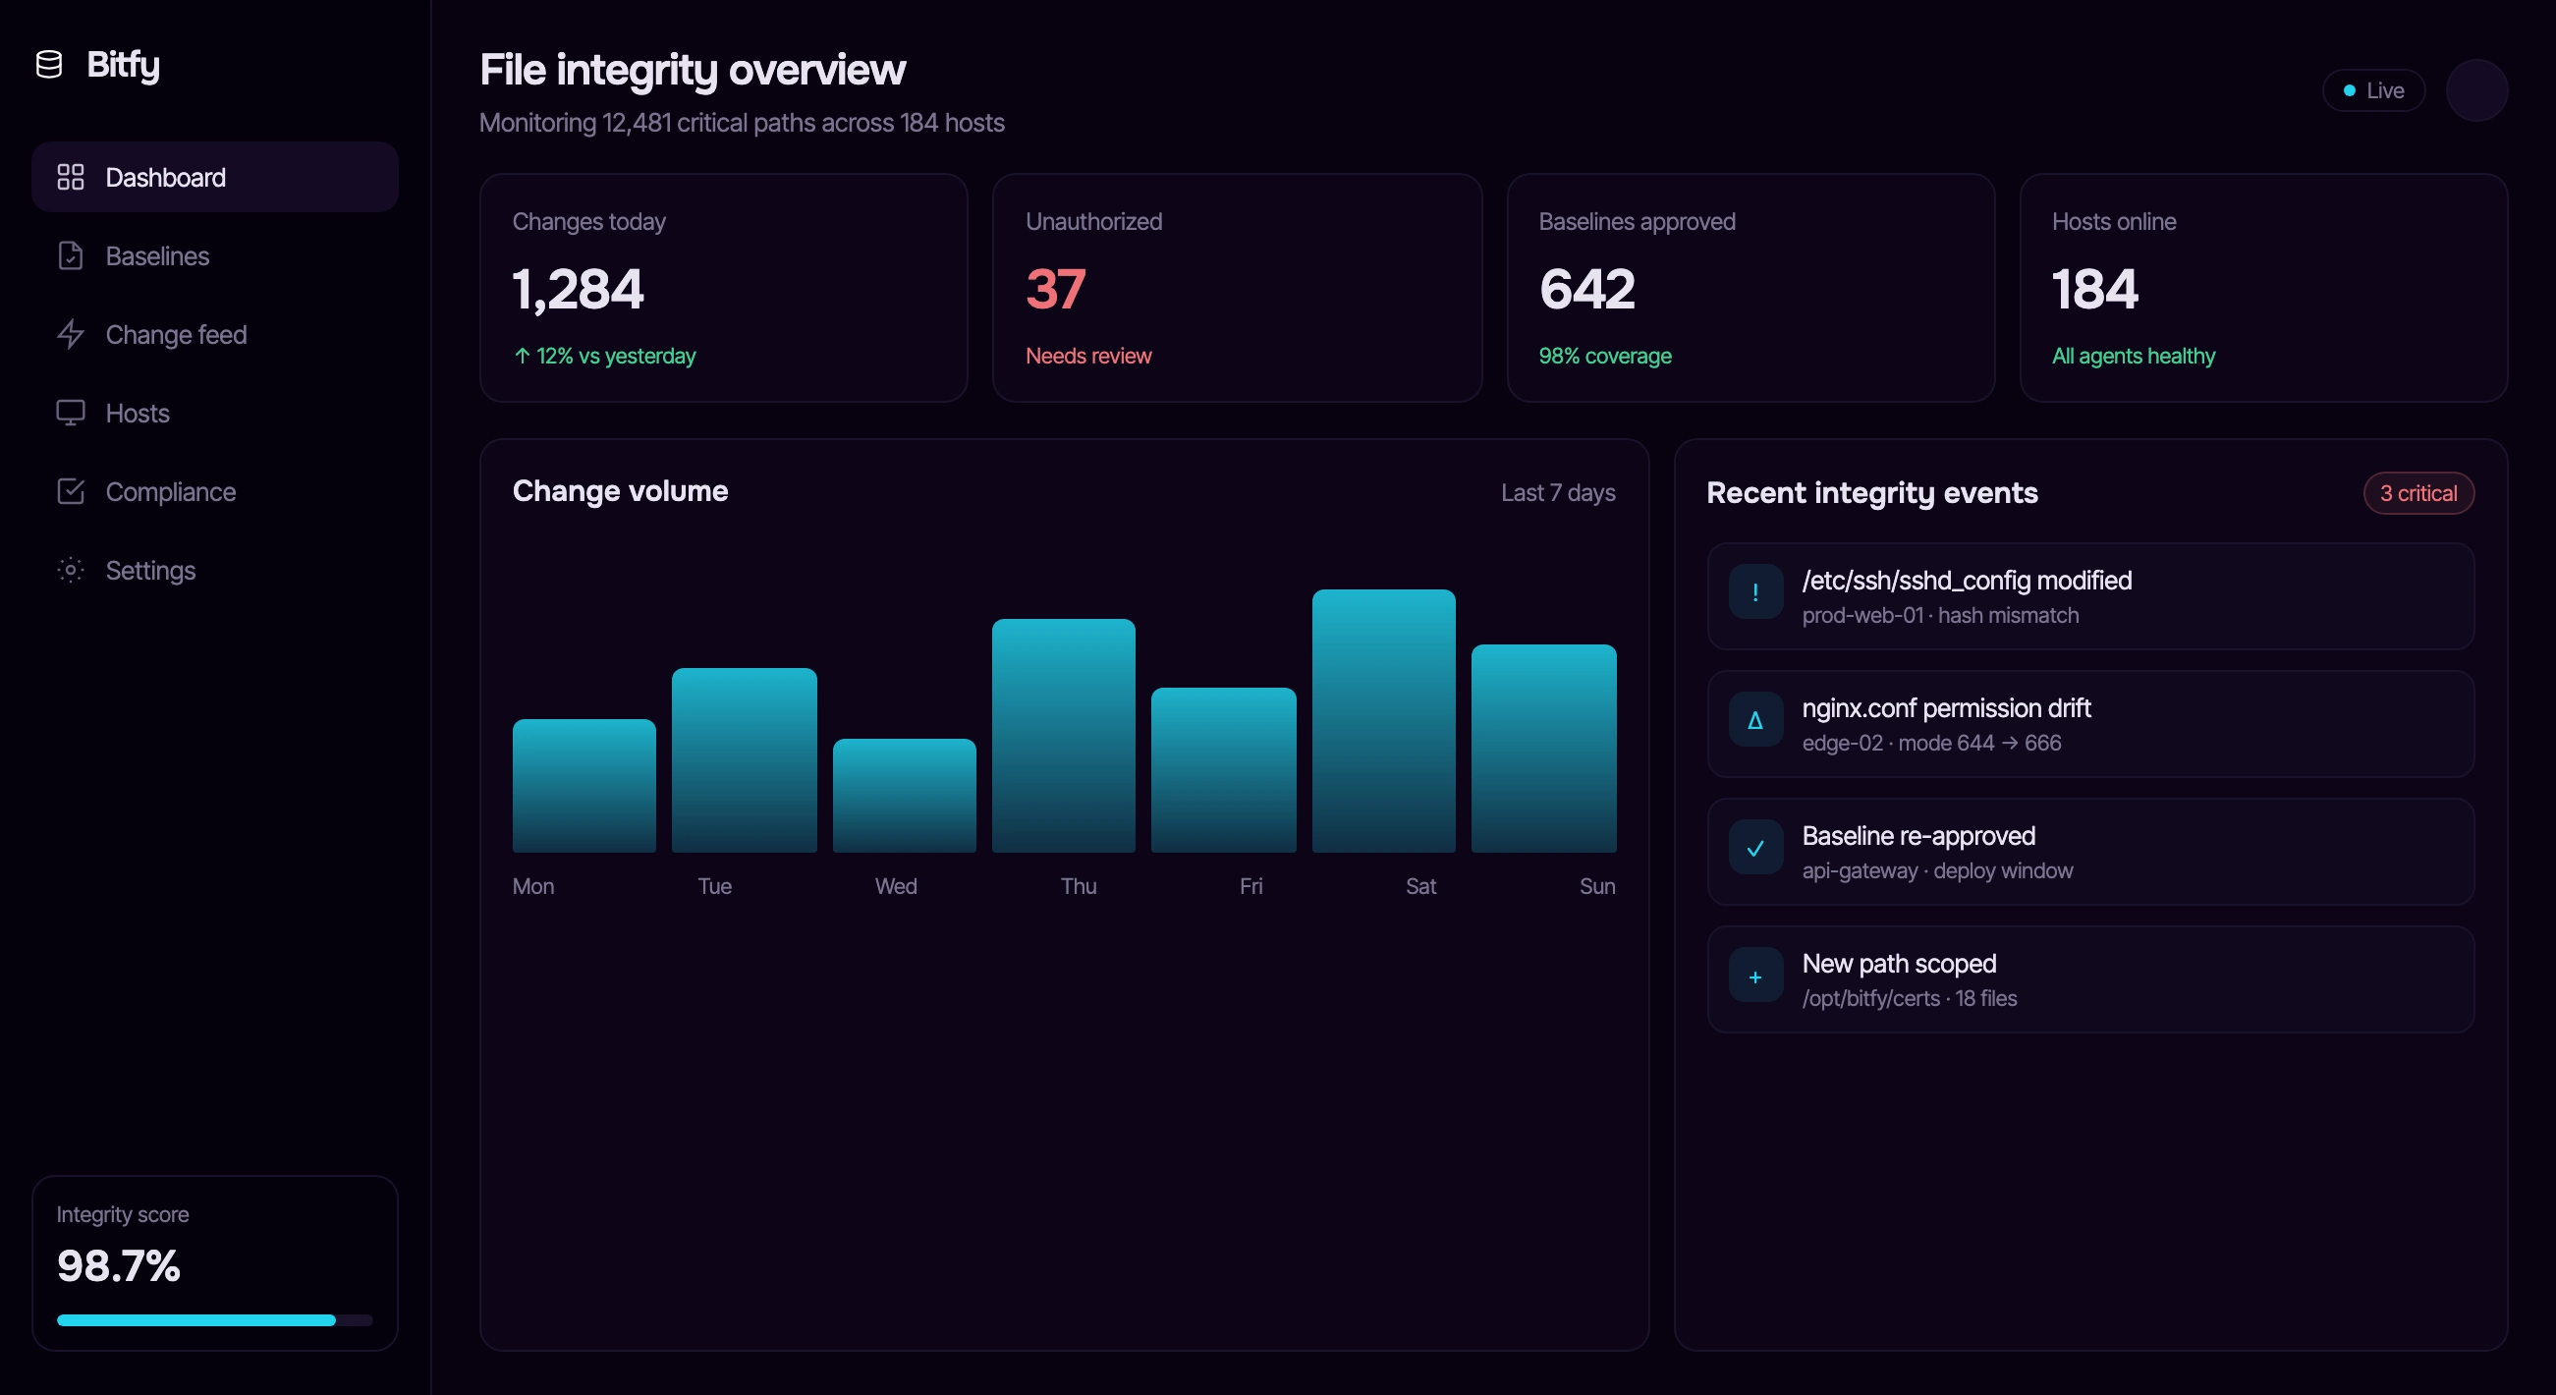Click the up arrow beside 12% vs yesterday
The image size is (2556, 1395).
522,356
